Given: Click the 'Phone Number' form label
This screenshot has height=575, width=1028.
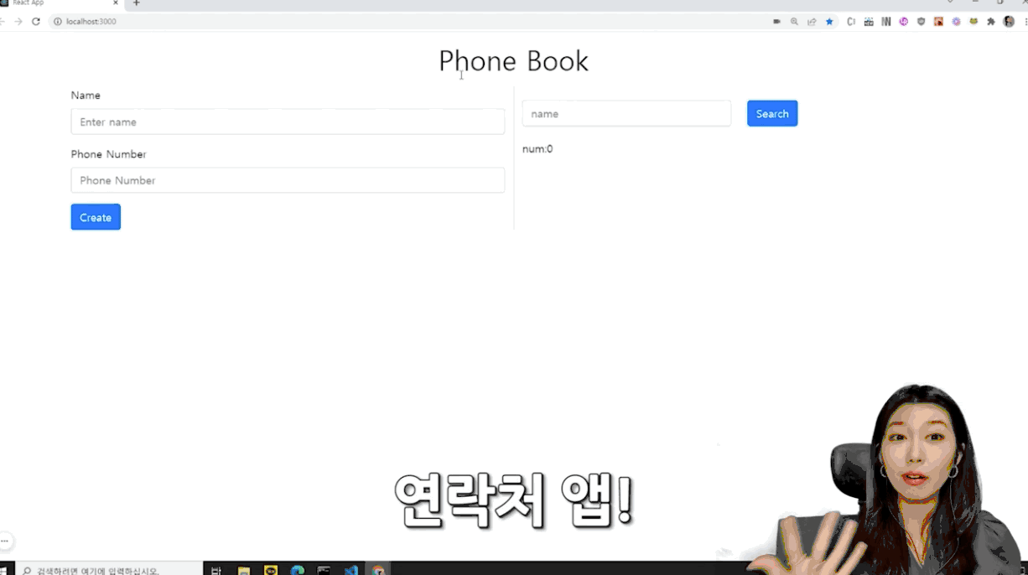Looking at the screenshot, I should (109, 154).
